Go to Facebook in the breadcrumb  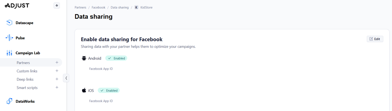click(x=99, y=8)
